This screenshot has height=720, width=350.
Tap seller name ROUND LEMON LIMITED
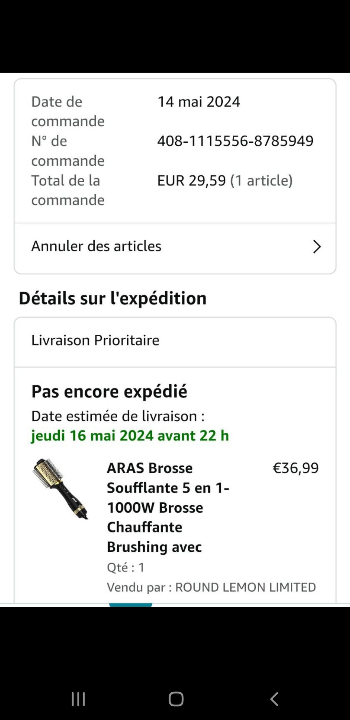(x=245, y=587)
